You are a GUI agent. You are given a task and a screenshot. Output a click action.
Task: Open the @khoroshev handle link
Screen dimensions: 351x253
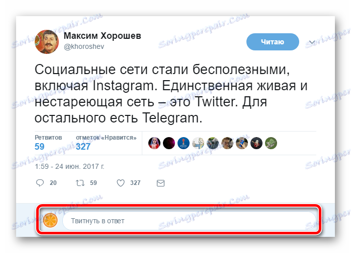[x=84, y=46]
